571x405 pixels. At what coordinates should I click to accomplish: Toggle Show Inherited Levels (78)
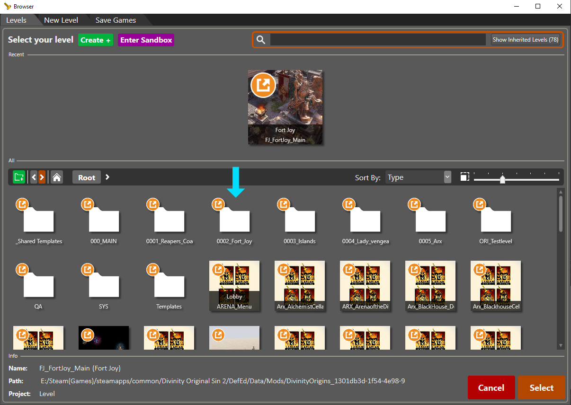point(526,40)
